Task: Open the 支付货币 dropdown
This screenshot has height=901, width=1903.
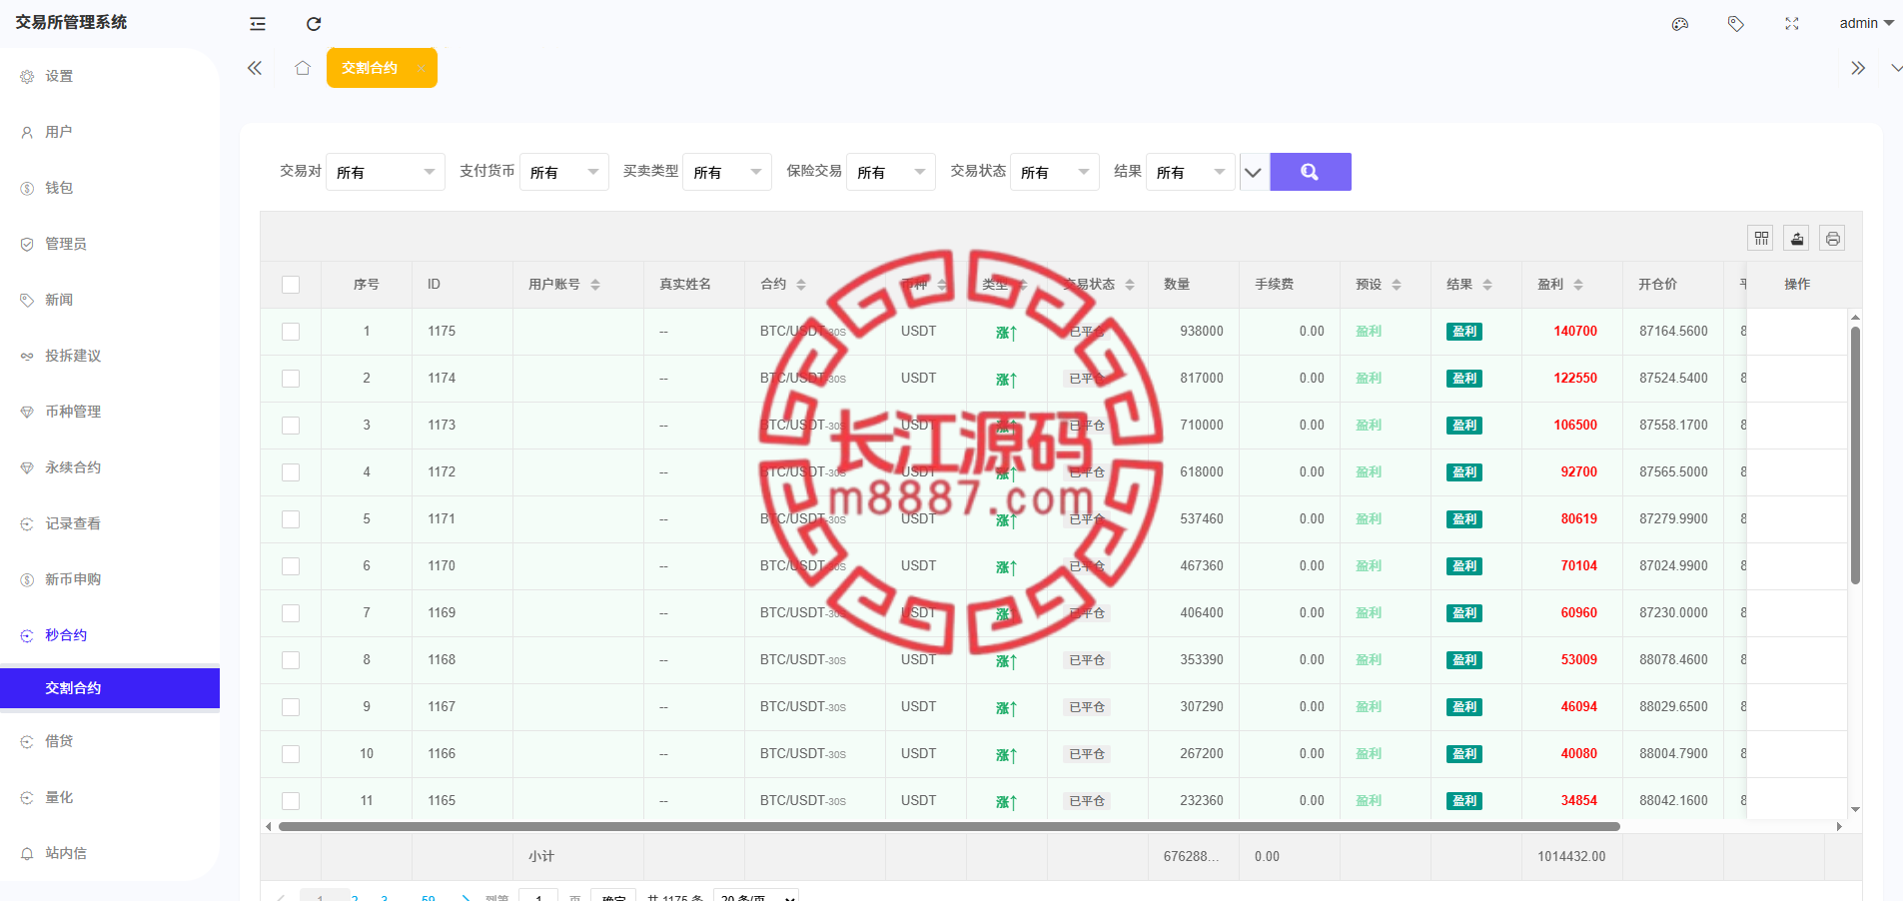Action: click(x=564, y=172)
